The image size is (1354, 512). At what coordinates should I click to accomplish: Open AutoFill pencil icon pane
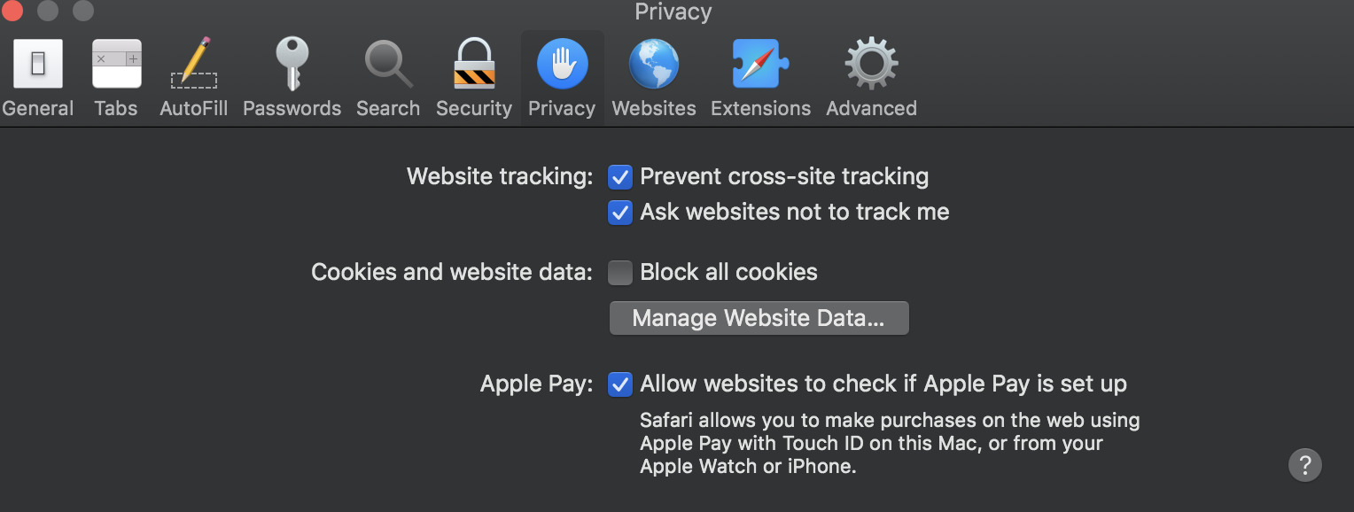[193, 65]
